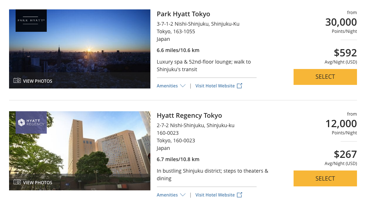Expand Amenities chevron for Park Hyatt Tokyo
The height and width of the screenshot is (203, 382).
(x=183, y=86)
